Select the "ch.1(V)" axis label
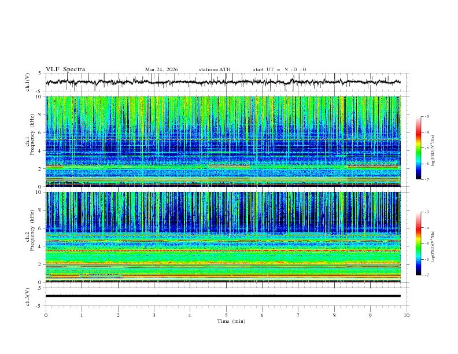The height and width of the screenshot is (354, 458). click(x=28, y=82)
